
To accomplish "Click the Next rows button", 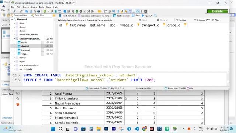I will 143,20.
